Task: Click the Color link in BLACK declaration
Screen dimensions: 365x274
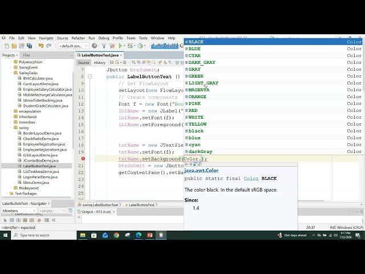Action: (x=251, y=179)
